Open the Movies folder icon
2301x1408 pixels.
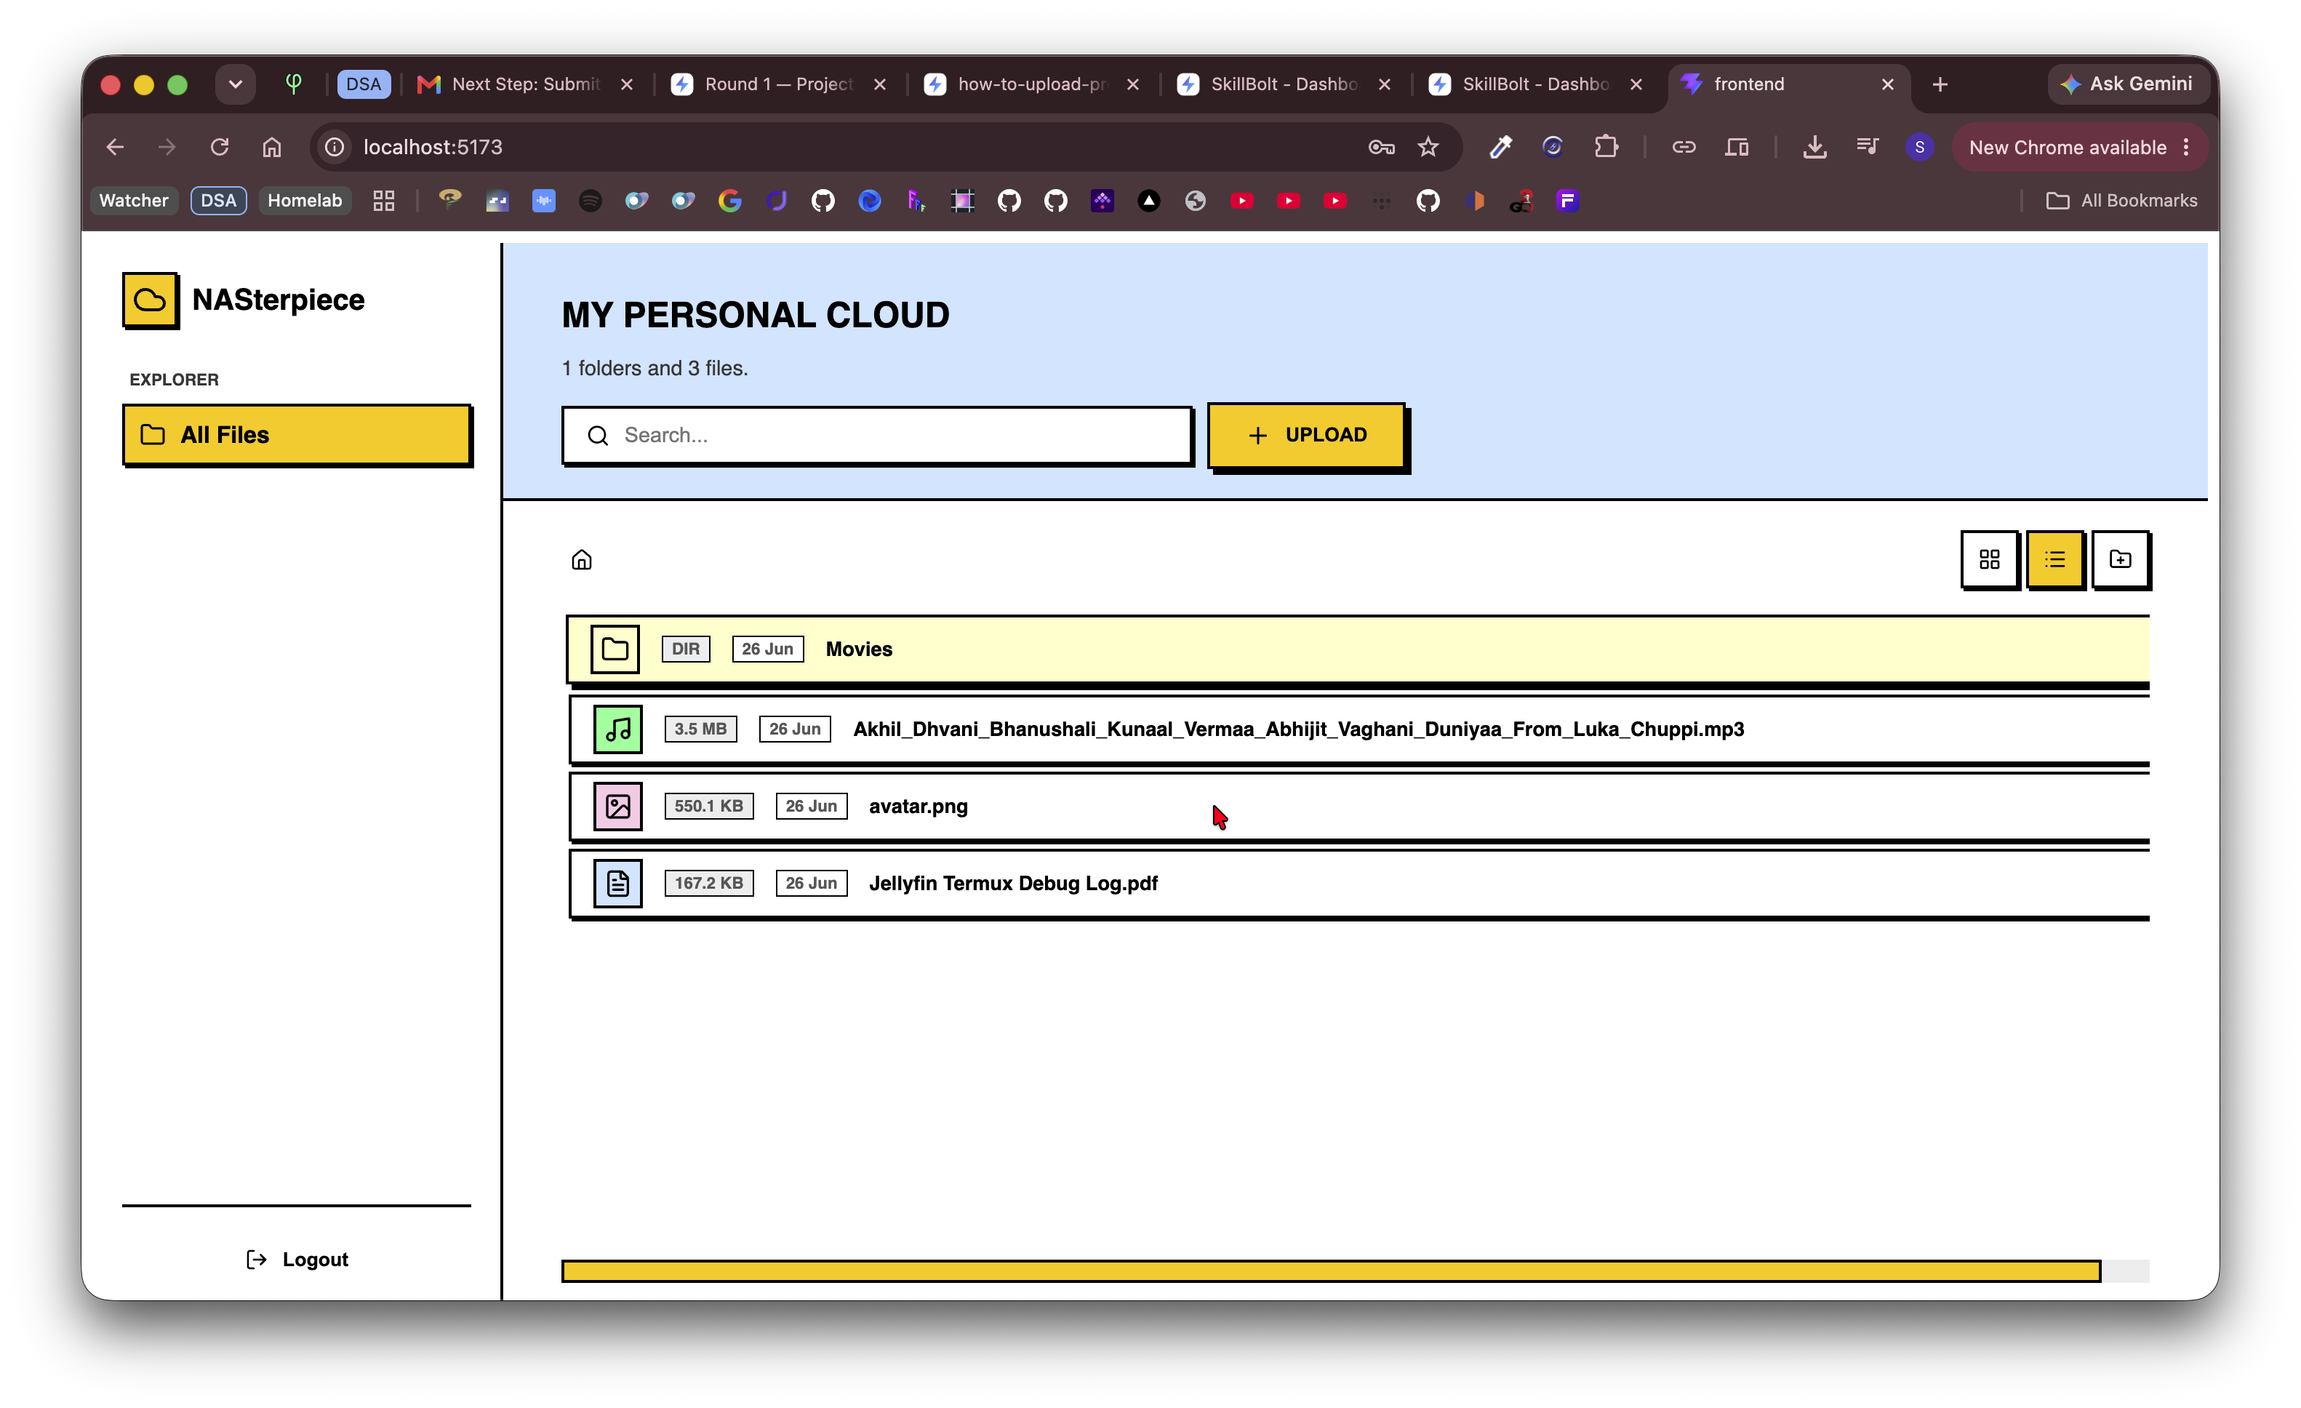point(615,649)
